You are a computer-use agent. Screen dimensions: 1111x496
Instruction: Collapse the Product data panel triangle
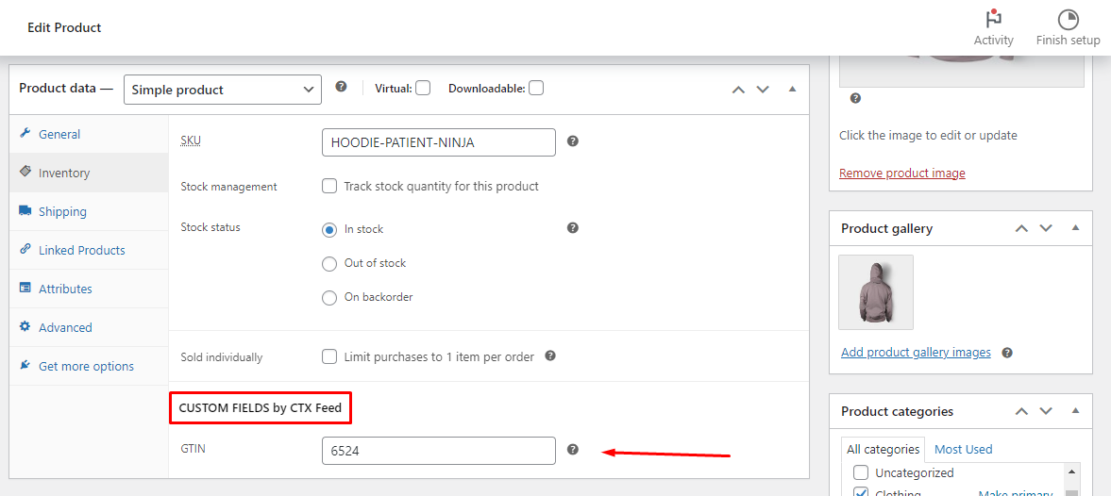pos(792,90)
